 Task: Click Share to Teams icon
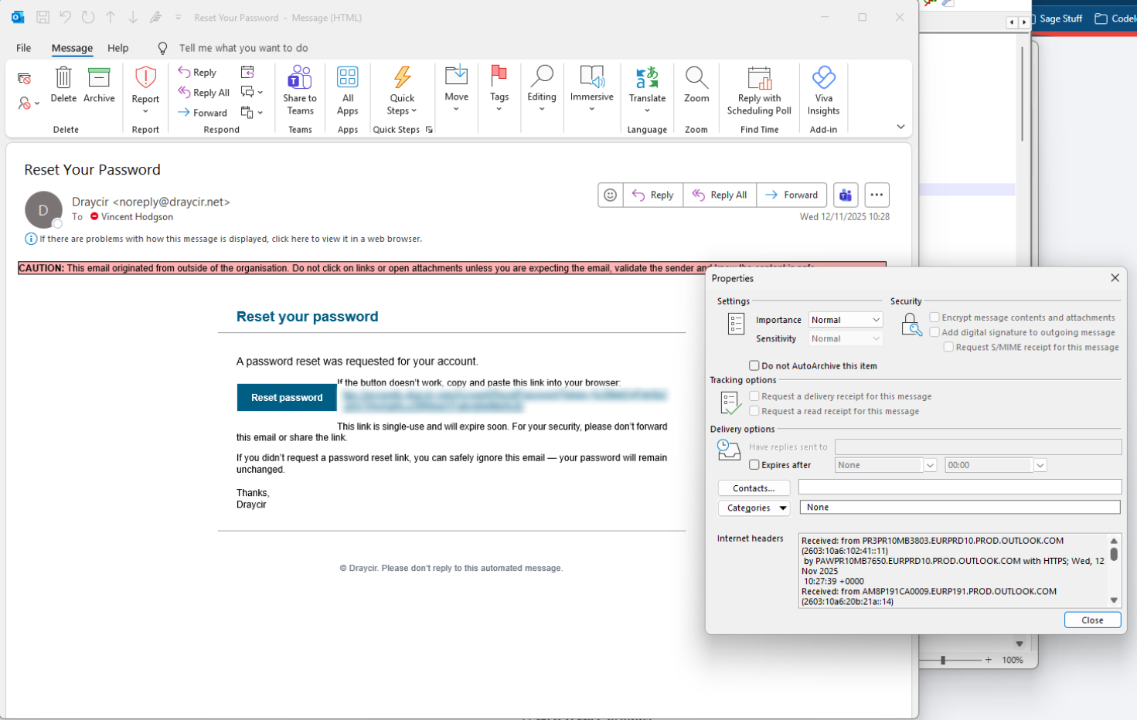click(x=300, y=78)
